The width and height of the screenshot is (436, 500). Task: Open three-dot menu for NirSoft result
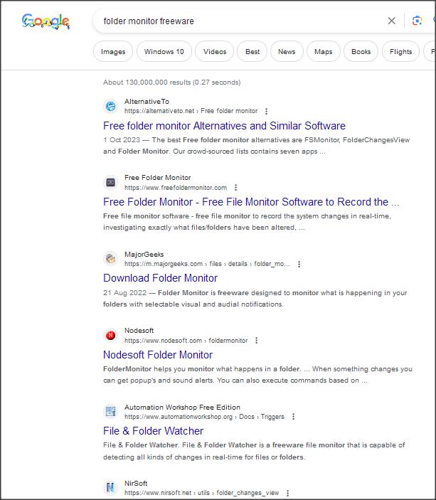click(287, 493)
